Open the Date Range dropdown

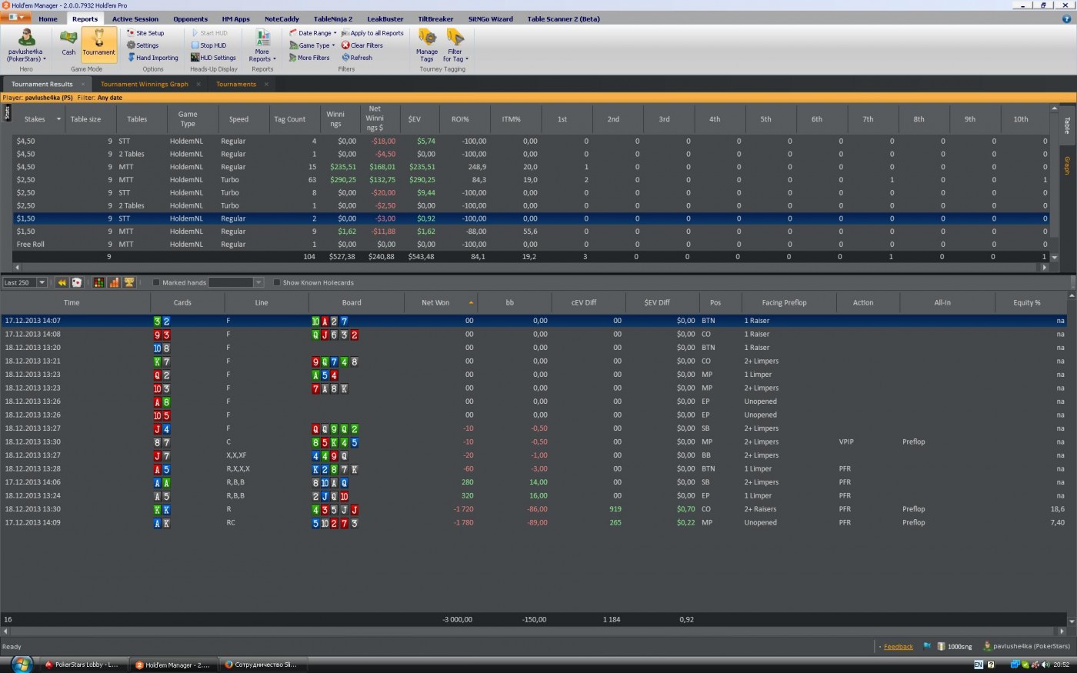pos(313,33)
